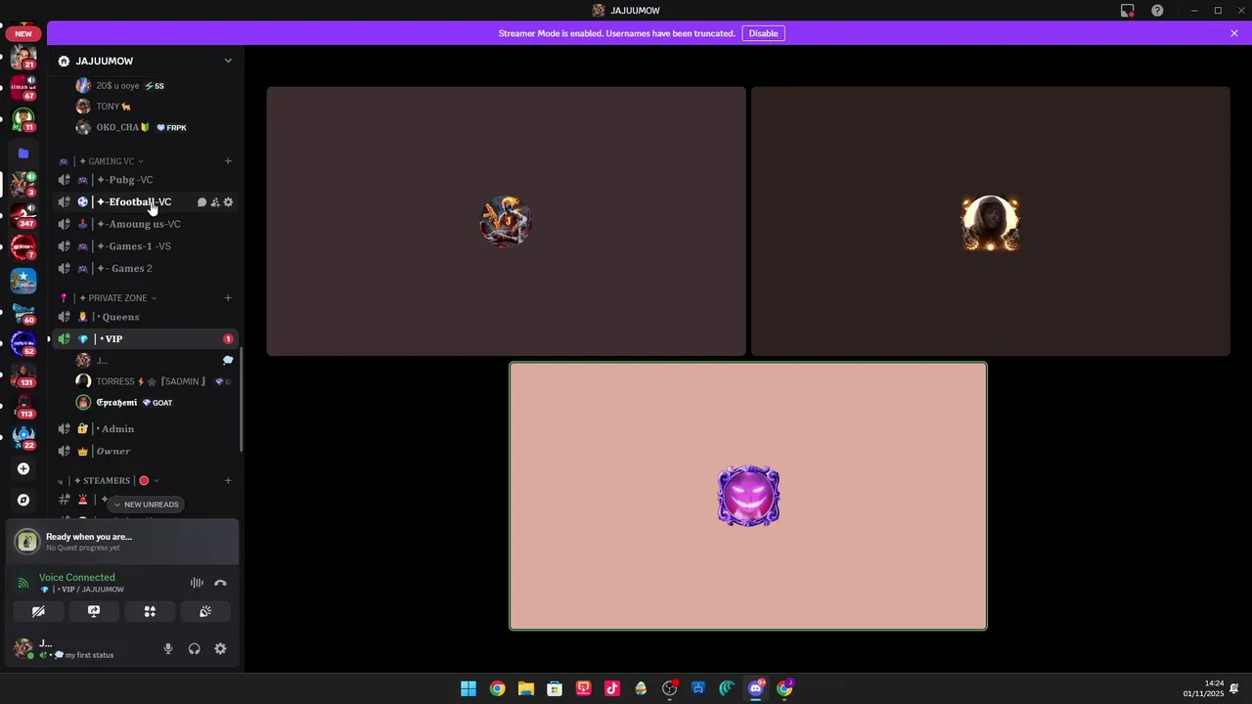This screenshot has height=704, width=1252.
Task: Open server with 347 badge
Action: coord(23,216)
